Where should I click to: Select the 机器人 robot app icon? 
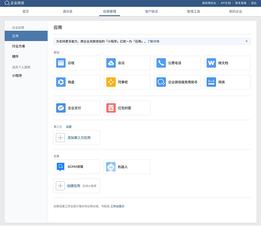[111, 167]
